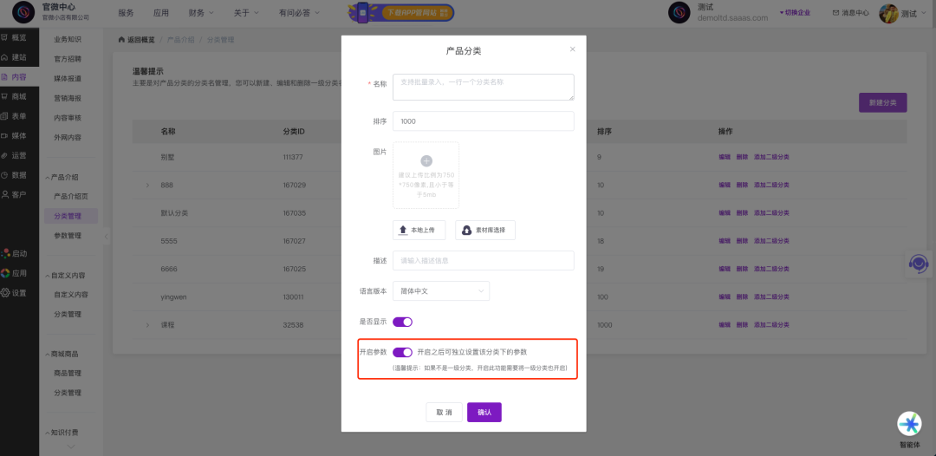Open the 数据 data sidebar icon
The height and width of the screenshot is (456, 936).
click(5, 175)
